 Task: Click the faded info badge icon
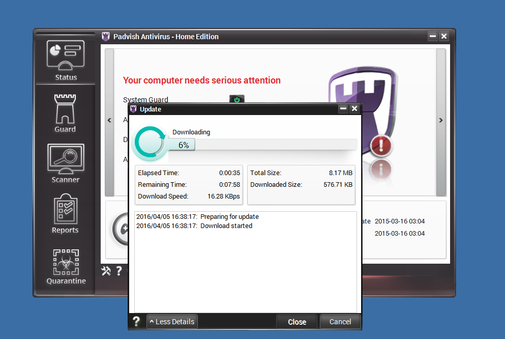pos(381,169)
